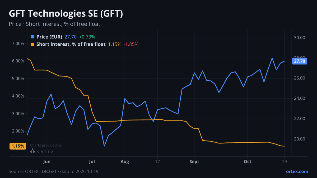This screenshot has height=178, width=317.
Task: Click the 7.00% left axis label
Action: click(18, 44)
